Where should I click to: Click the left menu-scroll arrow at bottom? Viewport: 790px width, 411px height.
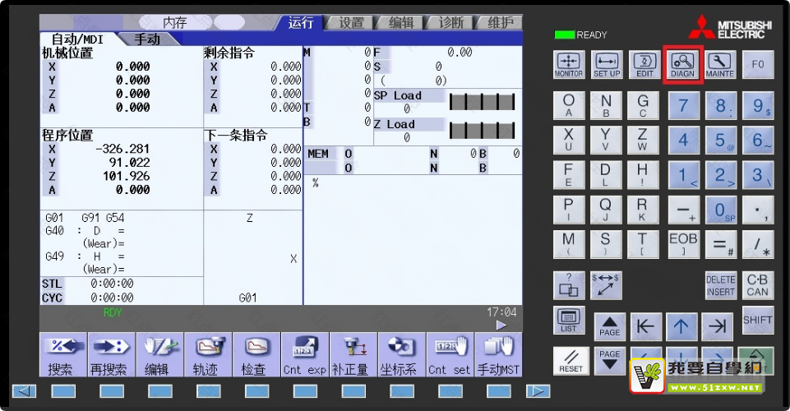[25, 391]
